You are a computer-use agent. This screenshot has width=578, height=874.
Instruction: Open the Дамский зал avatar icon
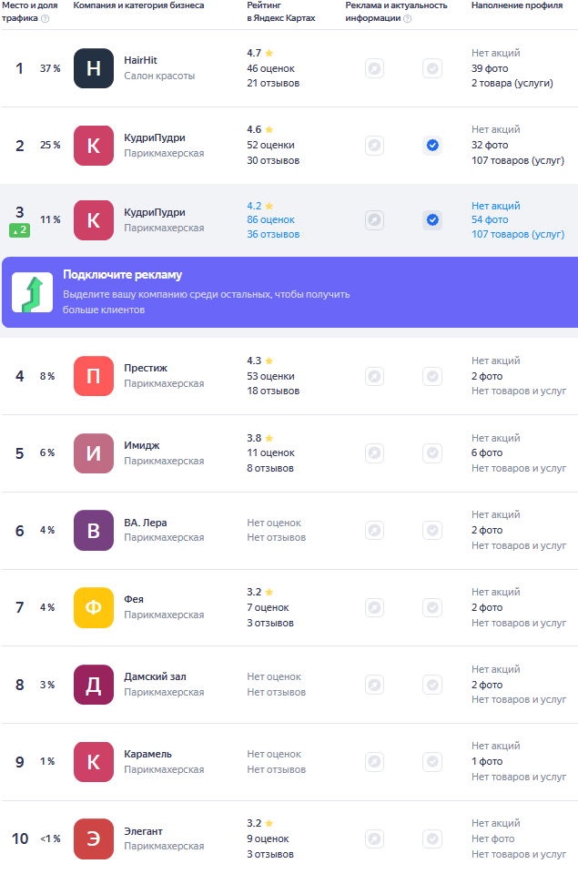tap(94, 685)
